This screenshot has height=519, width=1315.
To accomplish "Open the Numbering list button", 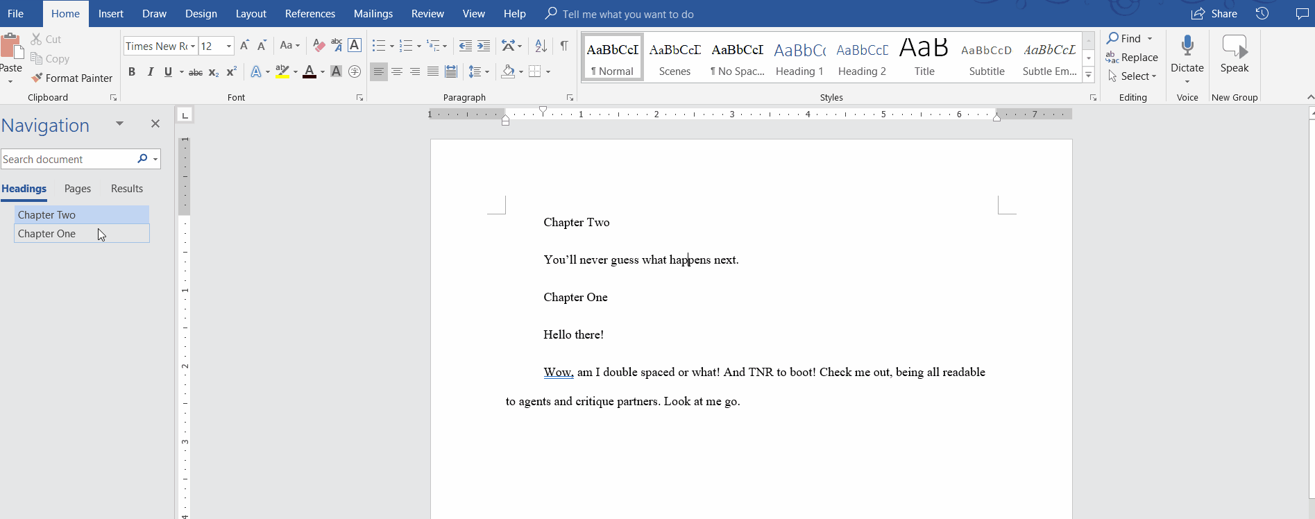I will pos(407,46).
